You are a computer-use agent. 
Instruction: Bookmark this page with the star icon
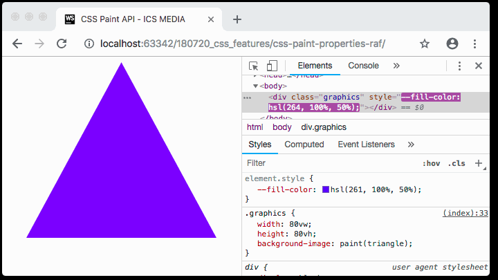425,44
